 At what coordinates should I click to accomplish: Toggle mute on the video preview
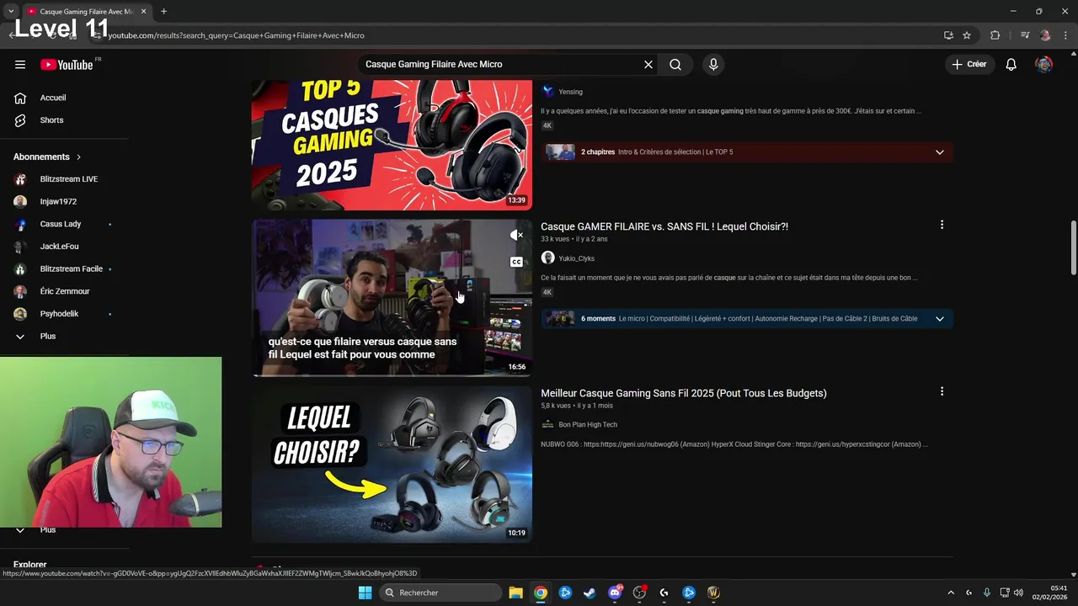point(516,236)
